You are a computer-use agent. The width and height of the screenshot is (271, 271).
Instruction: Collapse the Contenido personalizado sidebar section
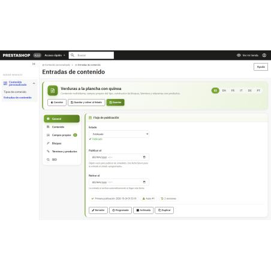point(34,83)
